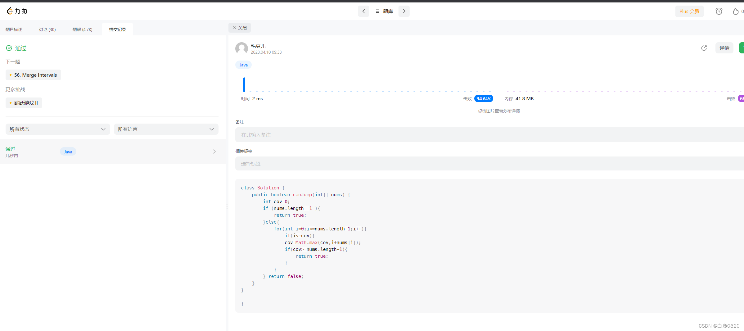Screen dimensions: 744x331
Task: Click the chevron on the submission row
Action: point(214,152)
